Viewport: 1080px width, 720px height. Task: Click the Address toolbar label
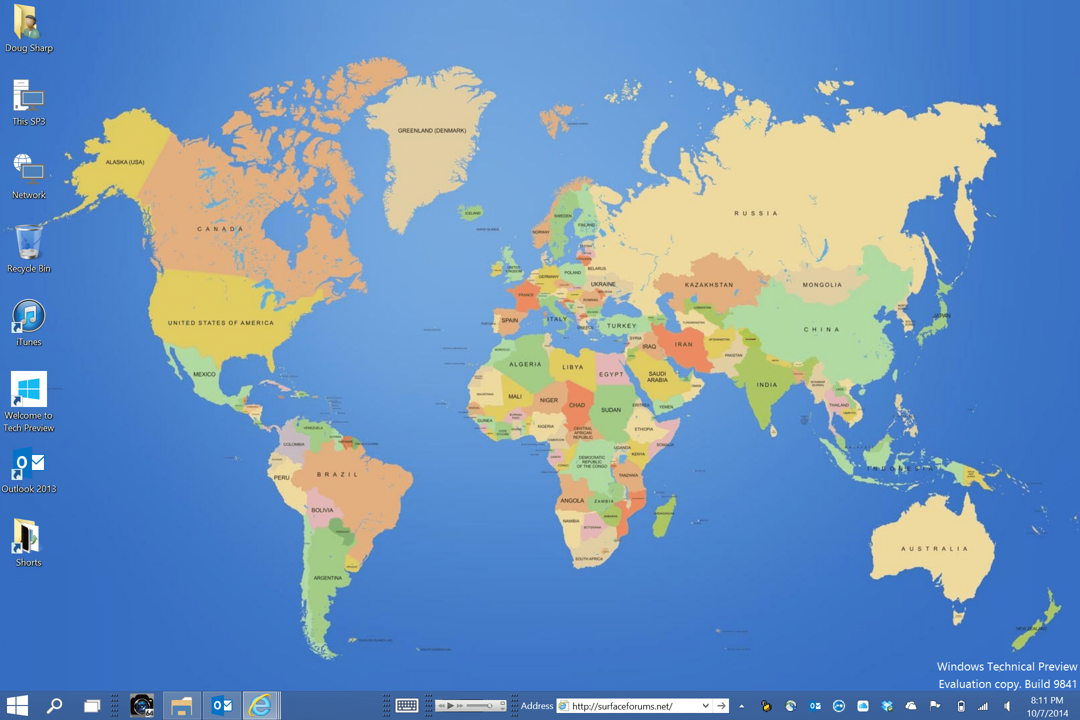tap(537, 706)
